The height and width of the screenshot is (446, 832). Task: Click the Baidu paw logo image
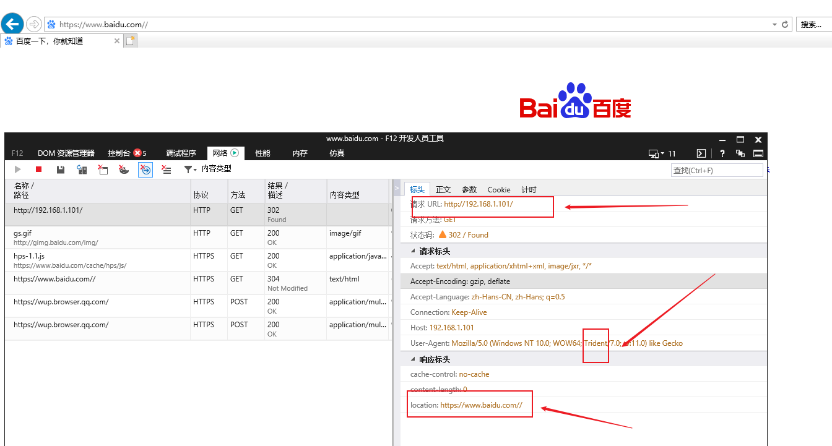click(575, 101)
